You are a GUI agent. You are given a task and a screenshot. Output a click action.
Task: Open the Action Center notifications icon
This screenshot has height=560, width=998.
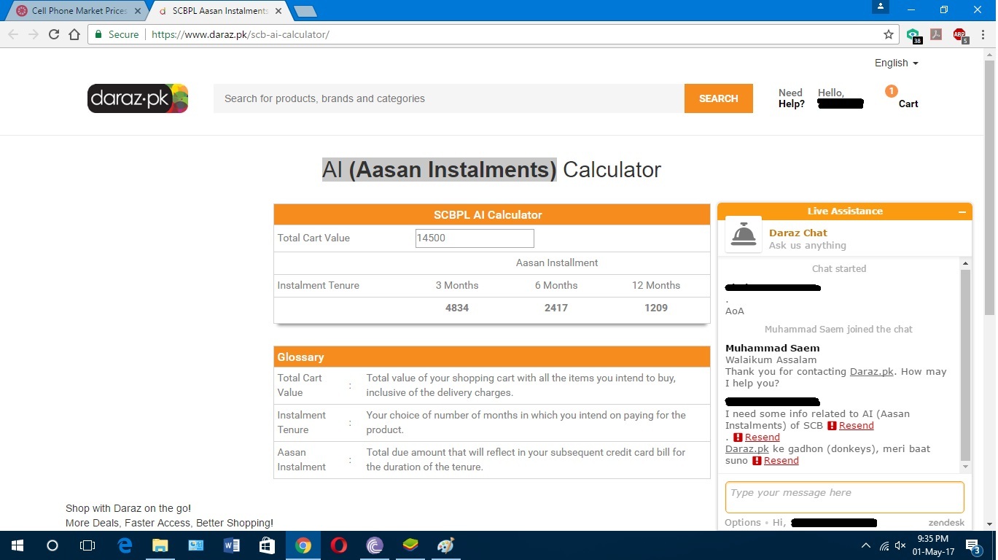tap(973, 545)
